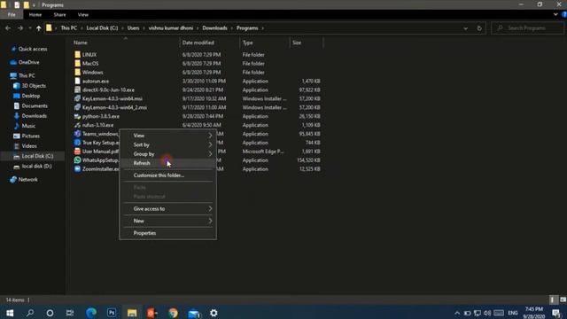Expand the Sort by submenu
Viewport: 567px width, 319px height.
(167, 144)
